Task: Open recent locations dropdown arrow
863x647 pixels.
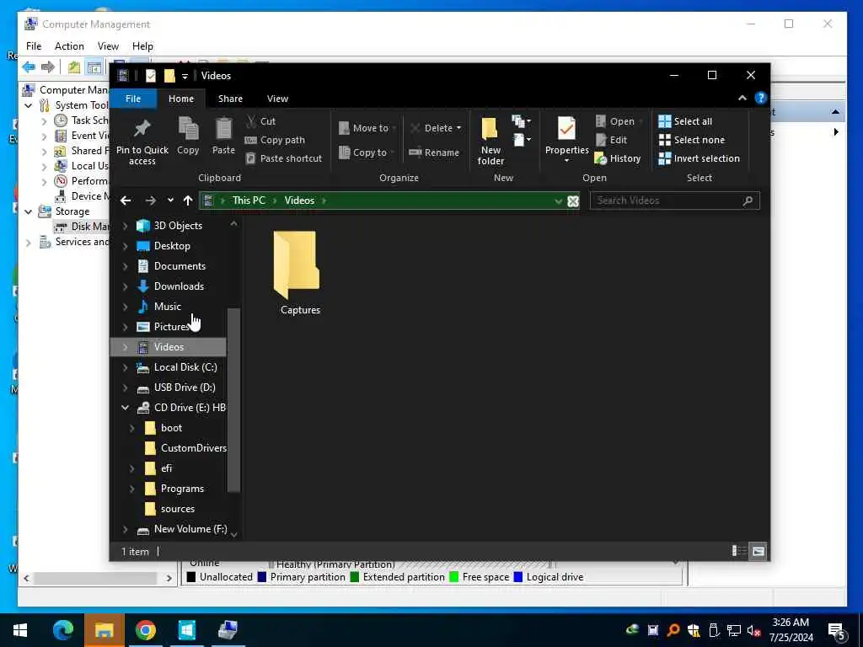Action: [170, 201]
